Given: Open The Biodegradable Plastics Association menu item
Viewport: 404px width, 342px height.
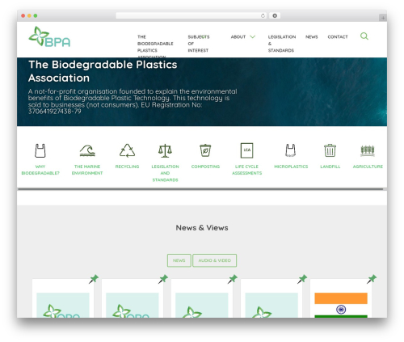Looking at the screenshot, I should (155, 47).
